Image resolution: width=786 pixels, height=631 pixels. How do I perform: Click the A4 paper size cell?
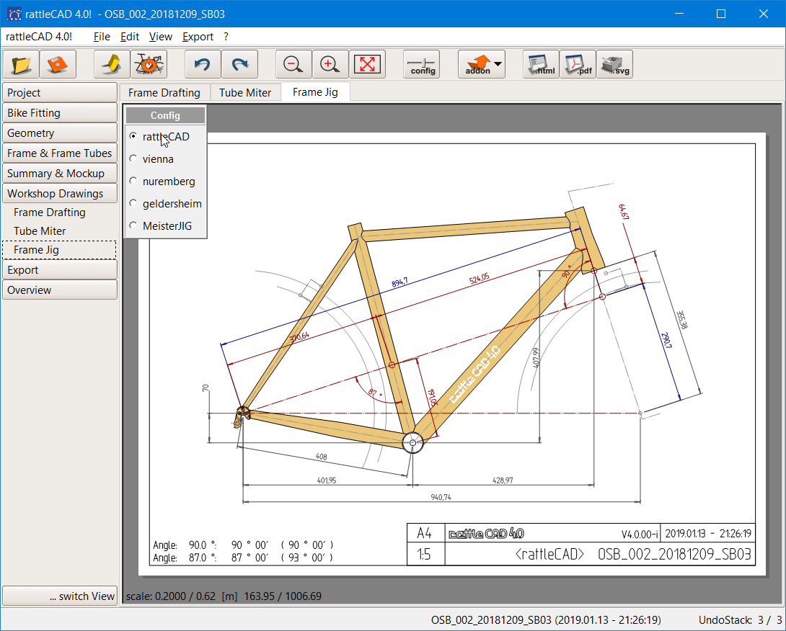tap(425, 533)
